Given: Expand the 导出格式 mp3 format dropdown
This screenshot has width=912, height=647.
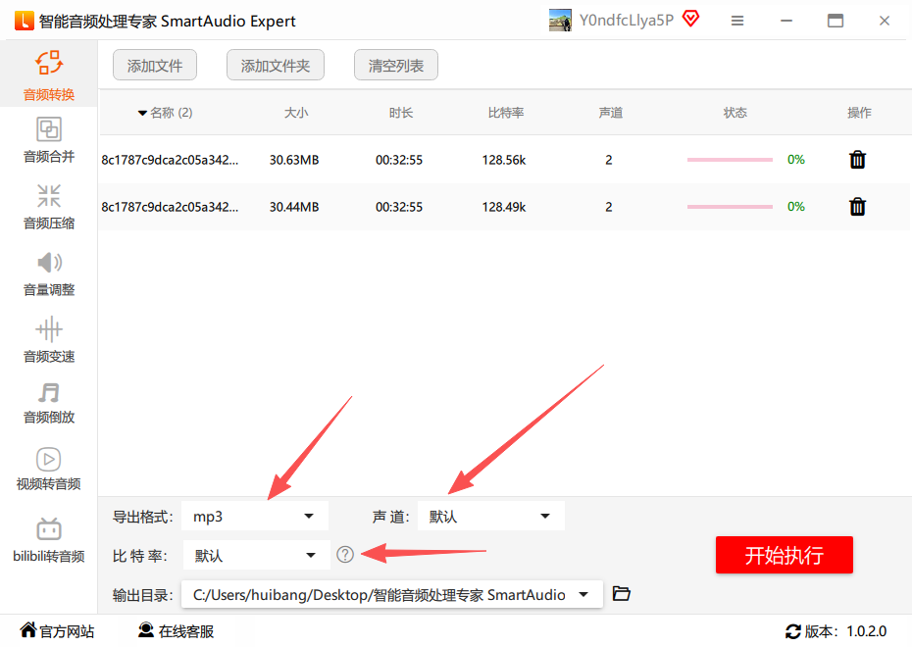Looking at the screenshot, I should pos(255,517).
